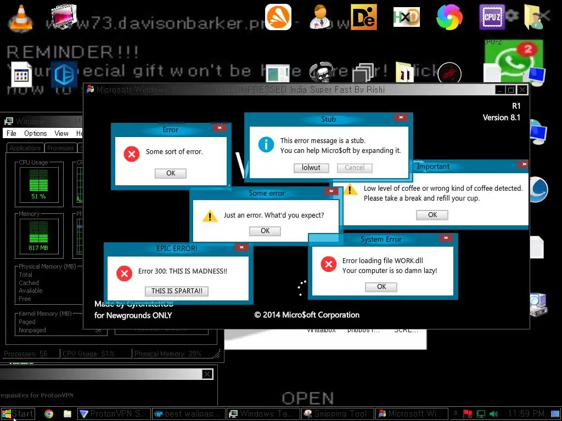This screenshot has height=421, width=562.
Task: Click OK in the System Error dialog
Action: 381,287
